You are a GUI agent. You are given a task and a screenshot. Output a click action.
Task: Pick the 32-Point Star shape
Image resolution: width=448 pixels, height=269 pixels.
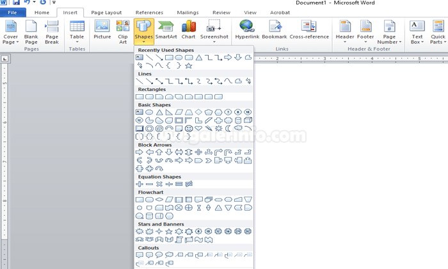pyautogui.click(x=248, y=232)
